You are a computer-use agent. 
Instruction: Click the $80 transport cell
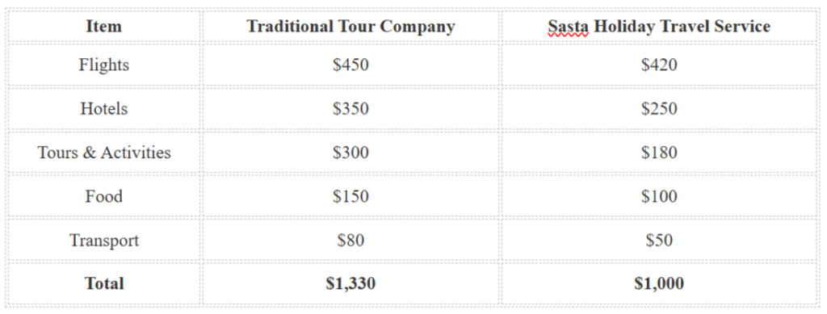(x=351, y=241)
